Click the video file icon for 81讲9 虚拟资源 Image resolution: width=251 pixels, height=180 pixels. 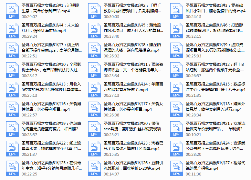click(176, 50)
